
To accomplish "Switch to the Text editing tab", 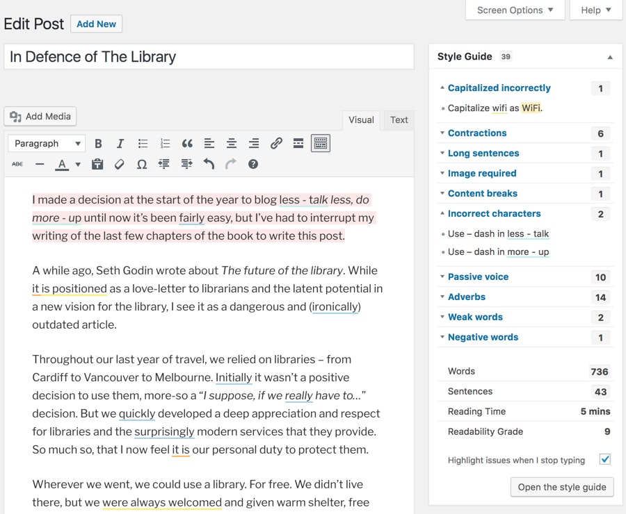I will pos(399,119).
